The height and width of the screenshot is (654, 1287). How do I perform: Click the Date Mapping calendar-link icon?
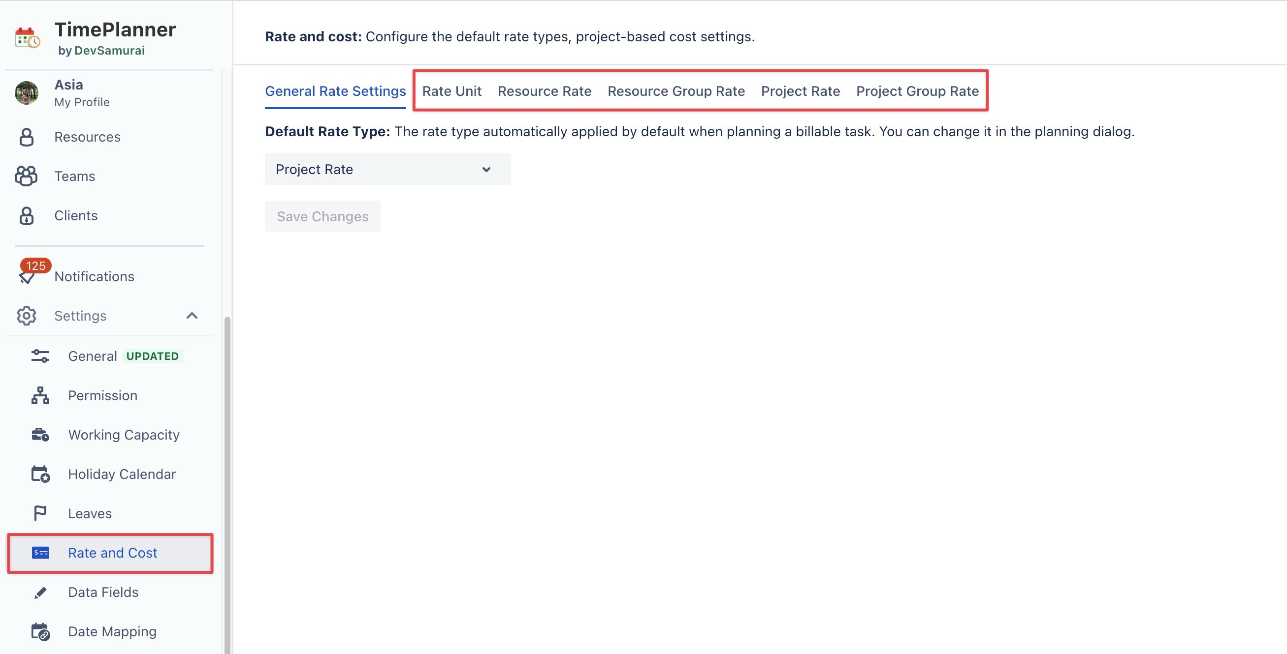[x=40, y=631]
